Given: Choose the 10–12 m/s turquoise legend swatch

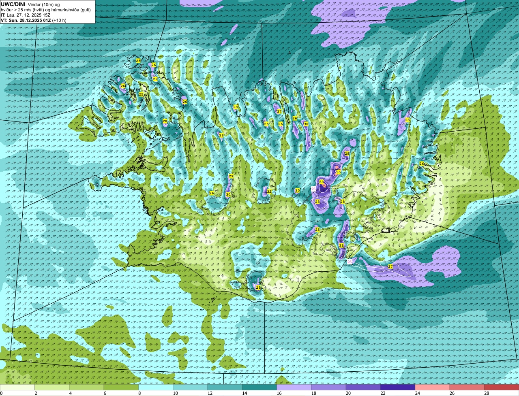Looking at the screenshot, I should pos(190,387).
